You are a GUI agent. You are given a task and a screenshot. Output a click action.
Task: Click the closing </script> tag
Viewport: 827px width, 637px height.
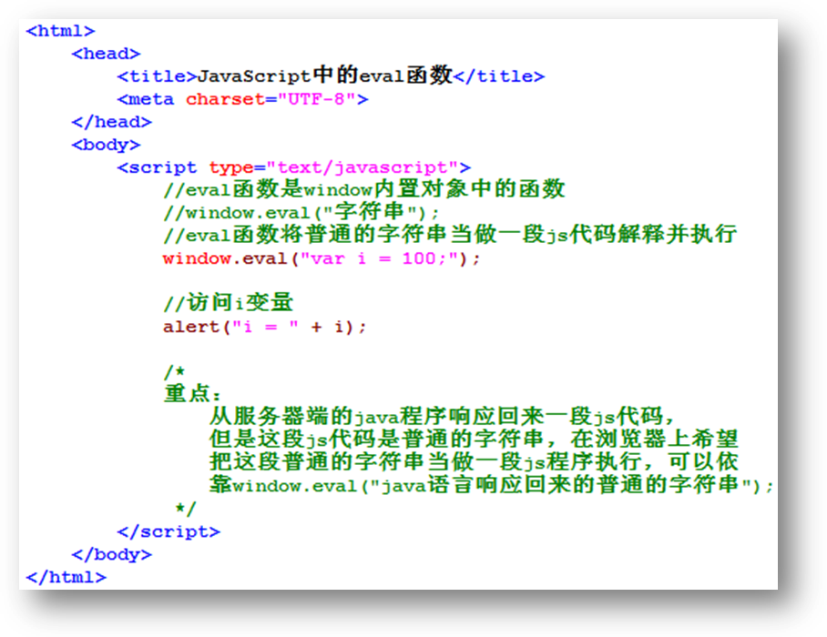[x=168, y=531]
